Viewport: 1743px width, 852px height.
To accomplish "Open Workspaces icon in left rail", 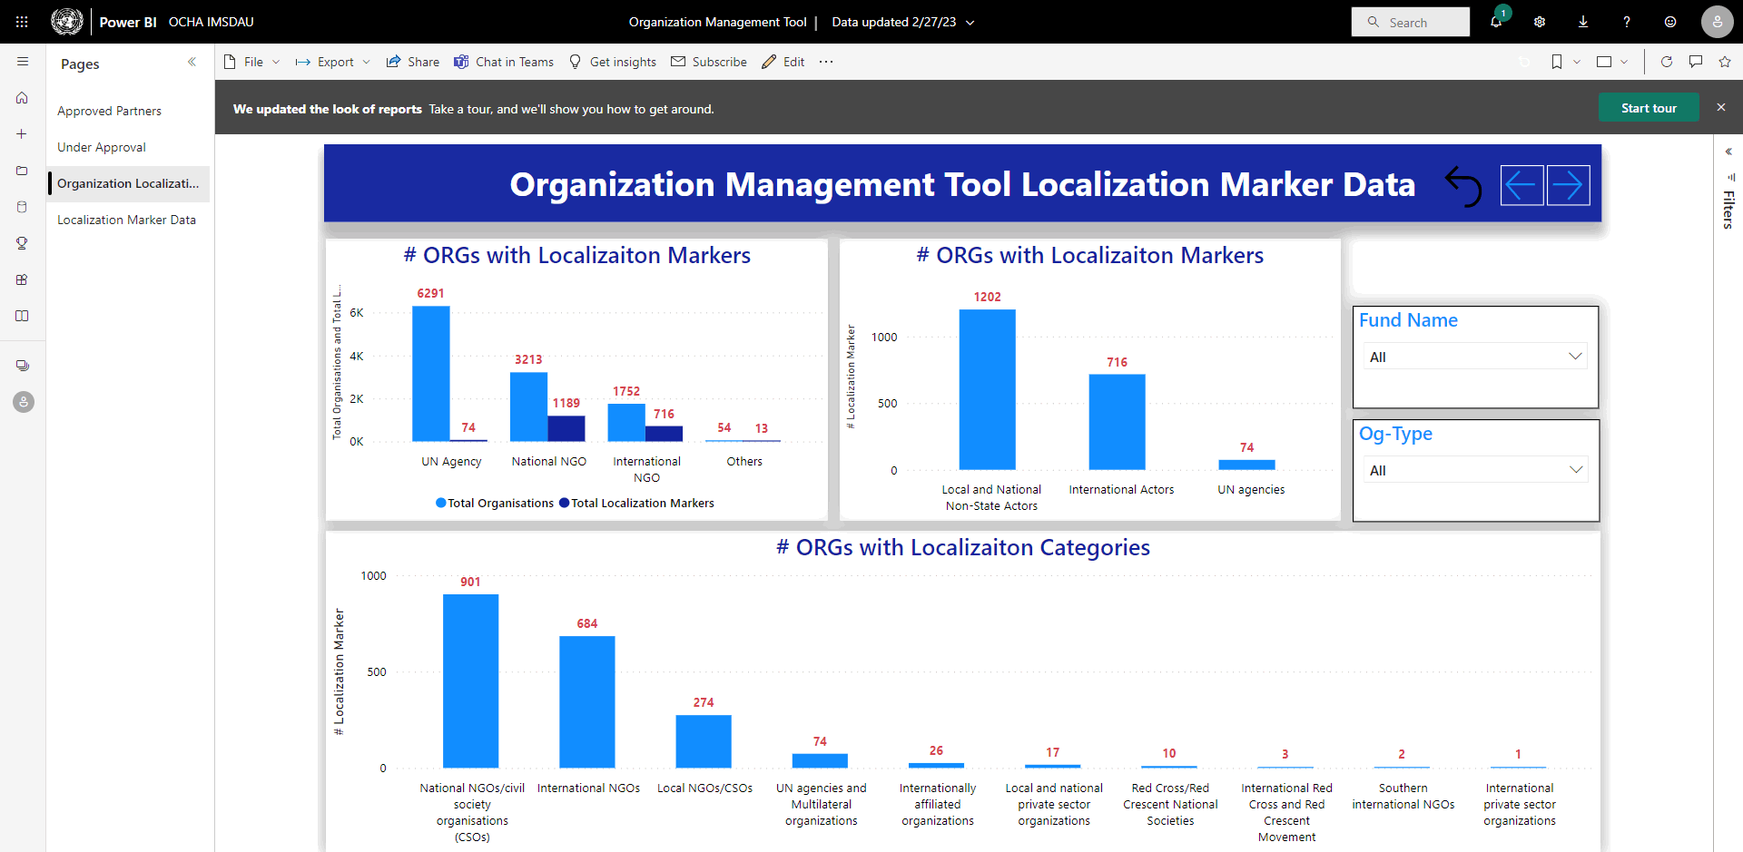I will point(23,366).
